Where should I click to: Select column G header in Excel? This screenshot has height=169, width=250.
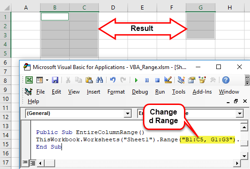point(200,7)
